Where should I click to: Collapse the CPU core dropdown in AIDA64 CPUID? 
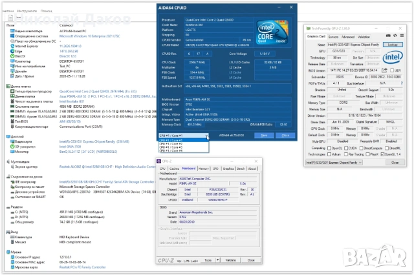[x=206, y=136]
